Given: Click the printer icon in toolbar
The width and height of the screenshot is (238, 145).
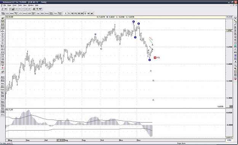Looking at the screenshot, I should coord(34,9).
